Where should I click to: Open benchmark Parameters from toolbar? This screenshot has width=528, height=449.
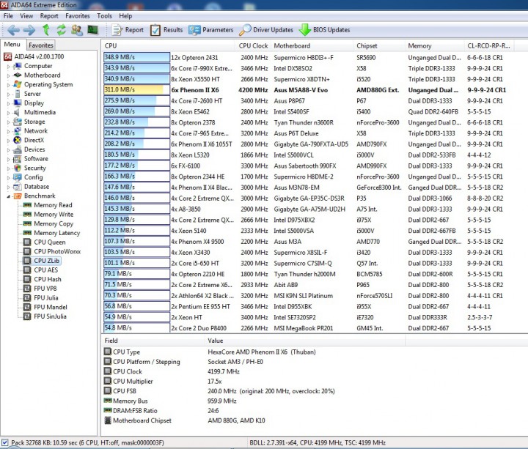click(211, 30)
